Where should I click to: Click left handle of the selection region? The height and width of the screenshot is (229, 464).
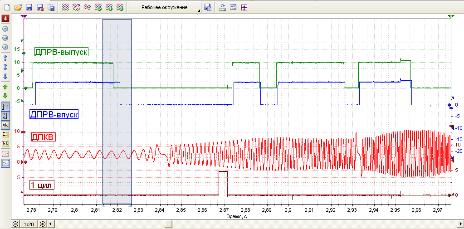click(x=103, y=205)
